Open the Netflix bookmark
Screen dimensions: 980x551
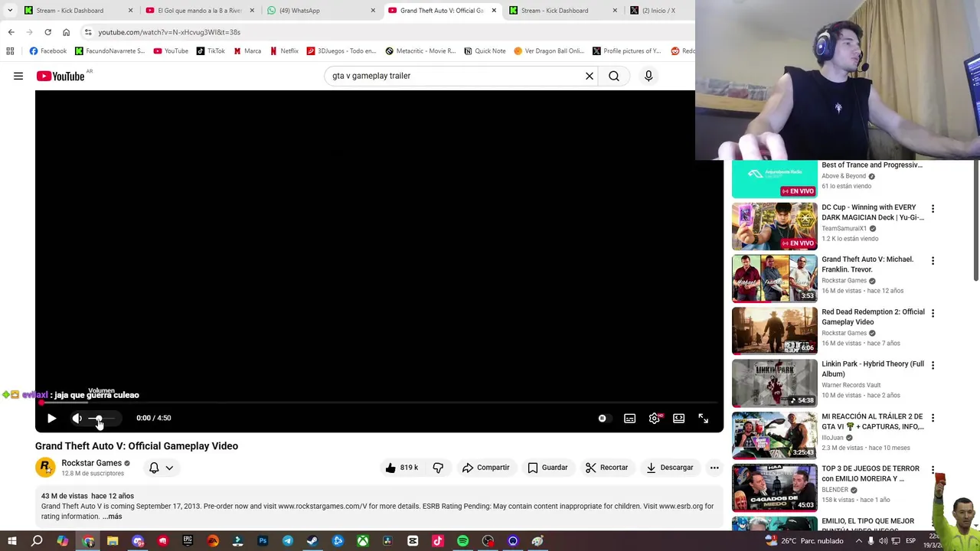point(283,51)
